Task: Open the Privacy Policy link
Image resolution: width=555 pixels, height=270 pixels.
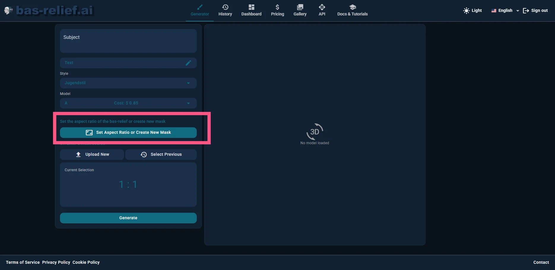Action: tap(56, 262)
